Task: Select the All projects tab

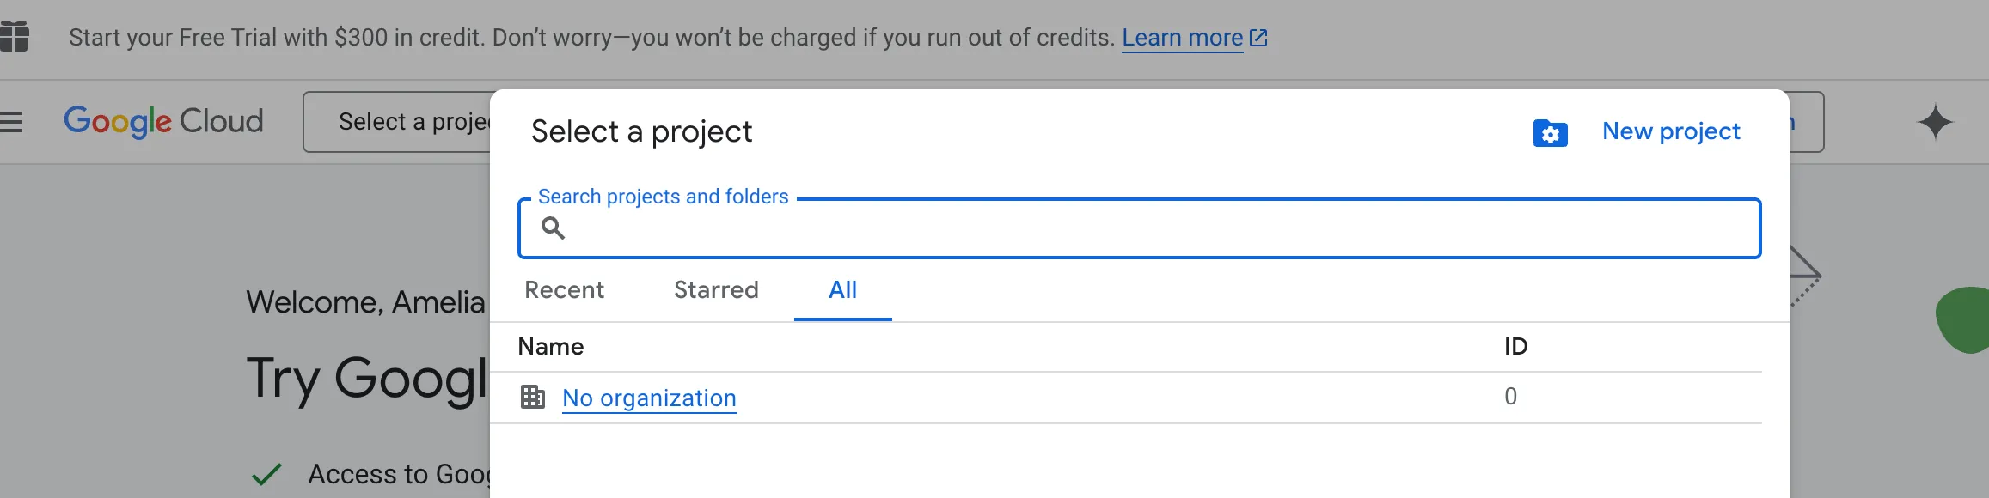Action: (842, 290)
